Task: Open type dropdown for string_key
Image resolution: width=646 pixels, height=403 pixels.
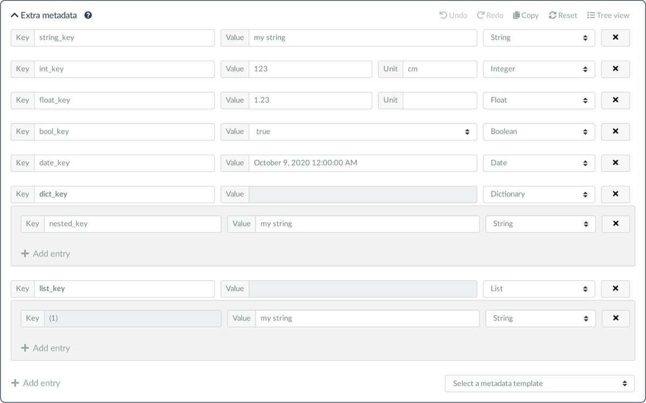Action: point(539,38)
